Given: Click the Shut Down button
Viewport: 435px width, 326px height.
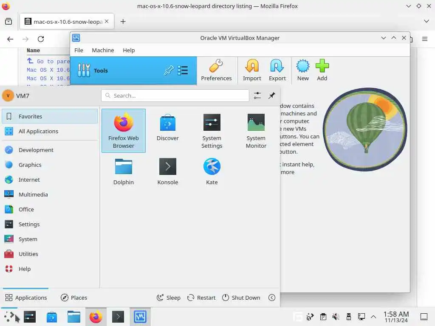Looking at the screenshot, I should tap(241, 298).
